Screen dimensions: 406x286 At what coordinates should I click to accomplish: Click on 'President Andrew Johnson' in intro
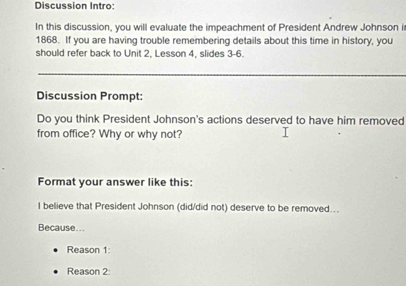pyautogui.click(x=338, y=27)
